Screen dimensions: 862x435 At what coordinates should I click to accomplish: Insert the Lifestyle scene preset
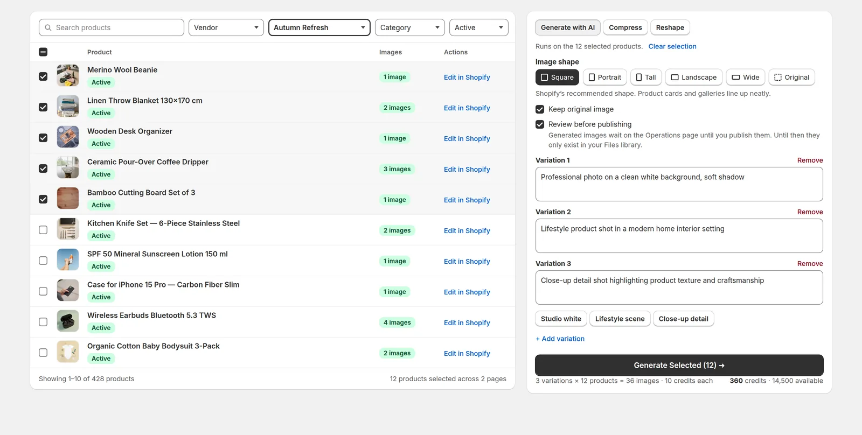click(x=620, y=319)
